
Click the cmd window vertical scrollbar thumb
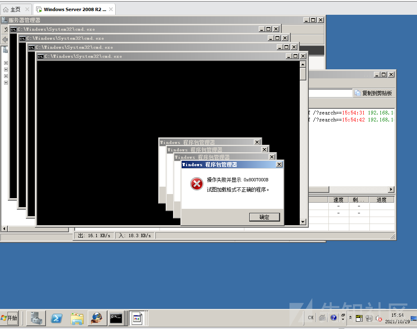pos(303,74)
